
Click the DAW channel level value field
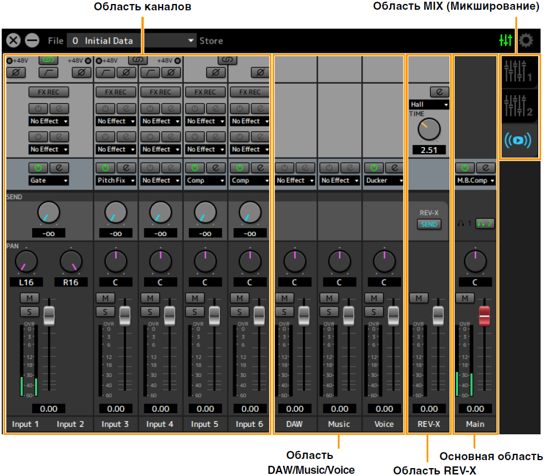pos(295,409)
